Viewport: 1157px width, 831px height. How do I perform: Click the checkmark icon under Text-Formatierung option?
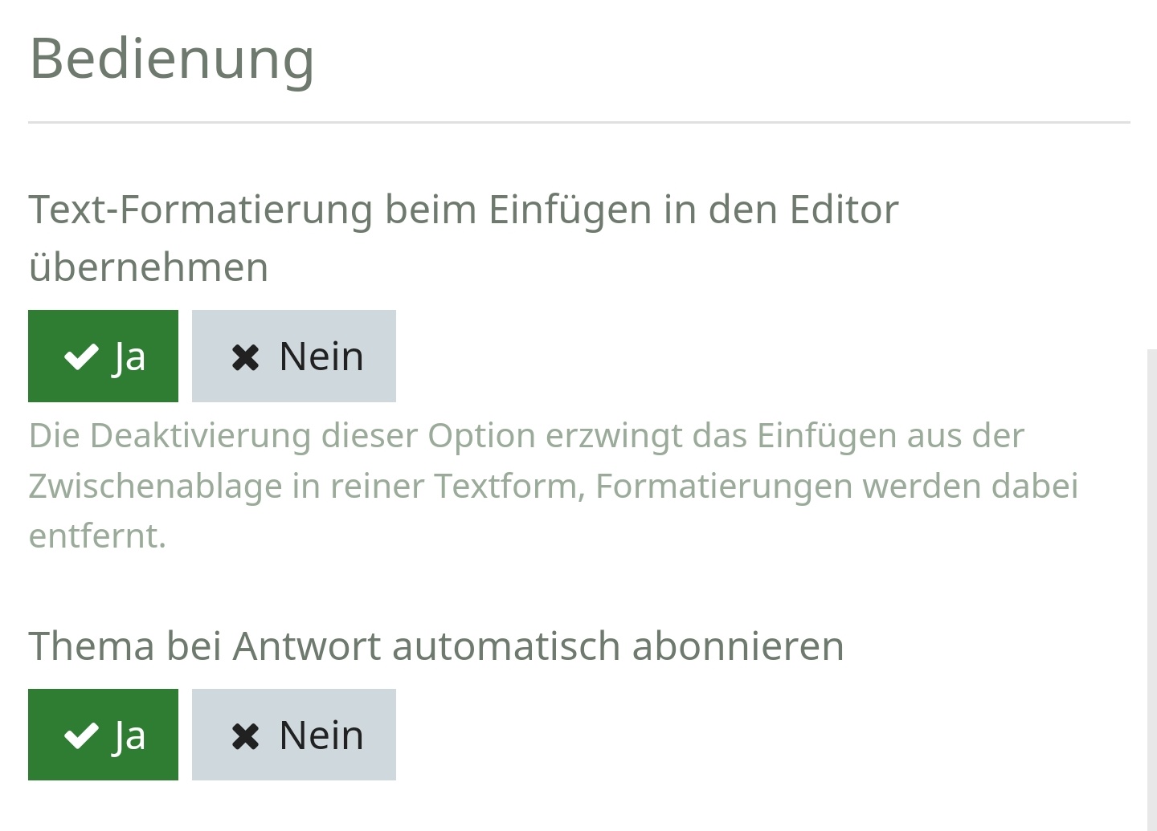click(x=80, y=356)
